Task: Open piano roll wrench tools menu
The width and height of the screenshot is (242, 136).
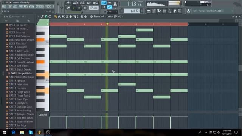Action: (x=42, y=17)
